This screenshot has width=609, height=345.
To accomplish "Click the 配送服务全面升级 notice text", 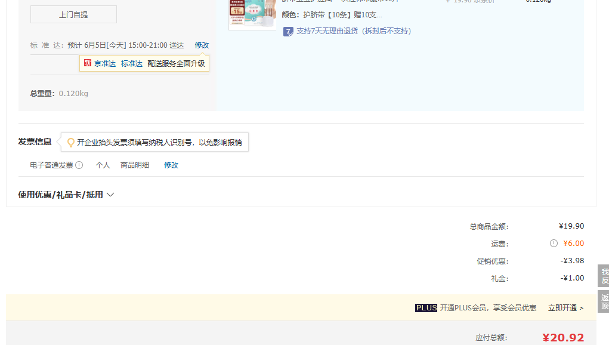I will (x=176, y=64).
